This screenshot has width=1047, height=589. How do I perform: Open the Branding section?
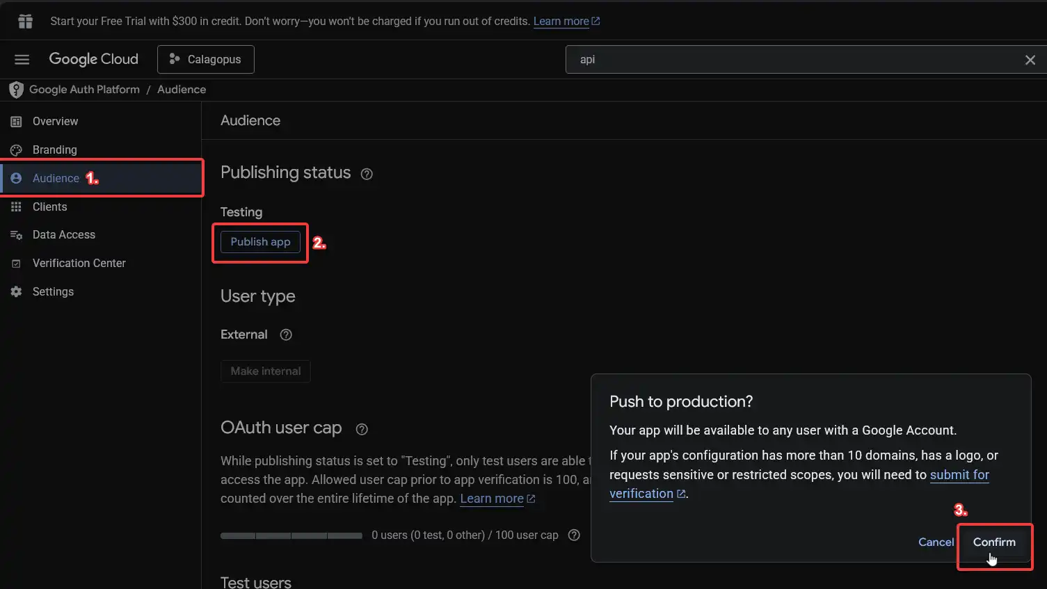tap(54, 150)
